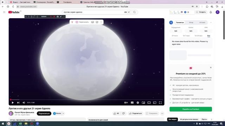Screen dimensions: 225x126
Task: Click the Yandex Y icon in overlay toolbar
Action: coord(72,22)
